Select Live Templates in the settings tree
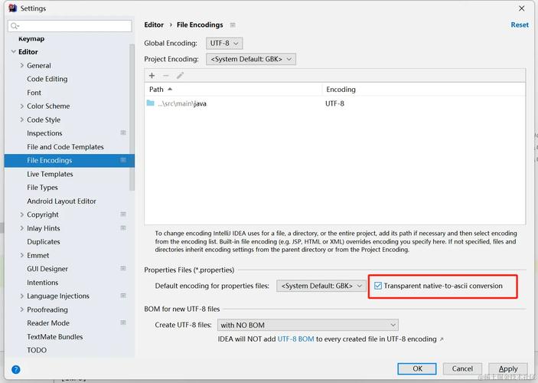The height and width of the screenshot is (383, 538). (50, 174)
